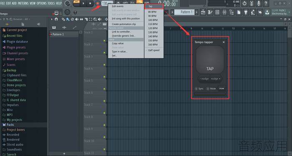Open the help question mark icon
This screenshot has height=156, width=292.
(266, 3)
